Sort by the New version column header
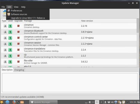Viewport: 140px width, 104px height. click(x=87, y=21)
